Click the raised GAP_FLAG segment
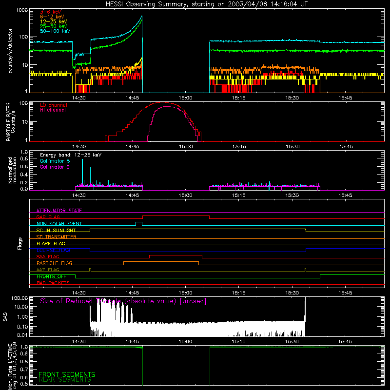This screenshot has height=390, width=390. [x=176, y=215]
